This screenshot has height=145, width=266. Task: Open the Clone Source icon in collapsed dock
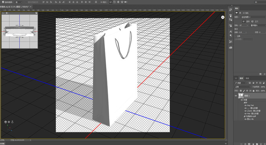click(x=231, y=26)
